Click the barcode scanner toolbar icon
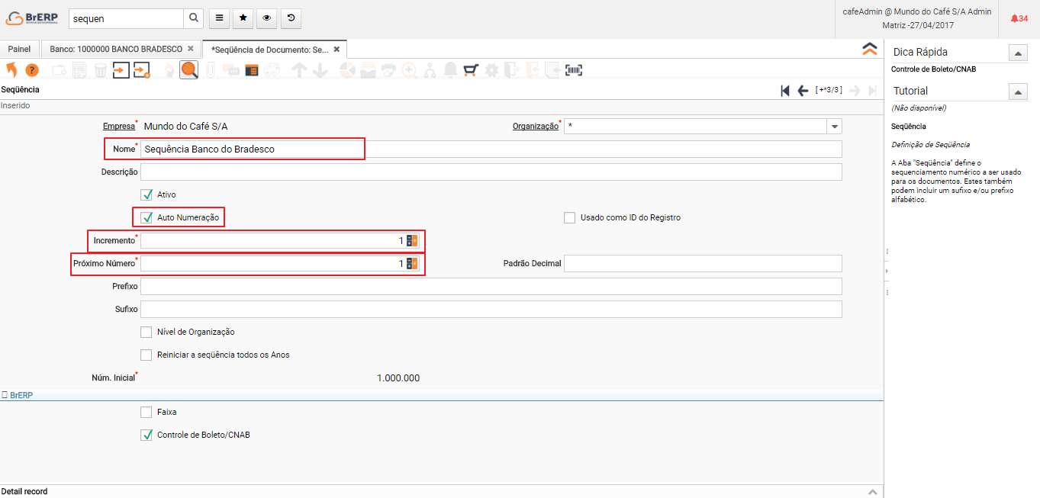This screenshot has height=498, width=1040. (x=574, y=70)
